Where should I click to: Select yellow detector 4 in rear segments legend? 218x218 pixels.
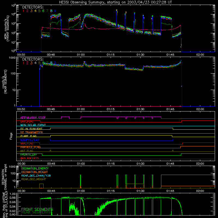[35, 63]
